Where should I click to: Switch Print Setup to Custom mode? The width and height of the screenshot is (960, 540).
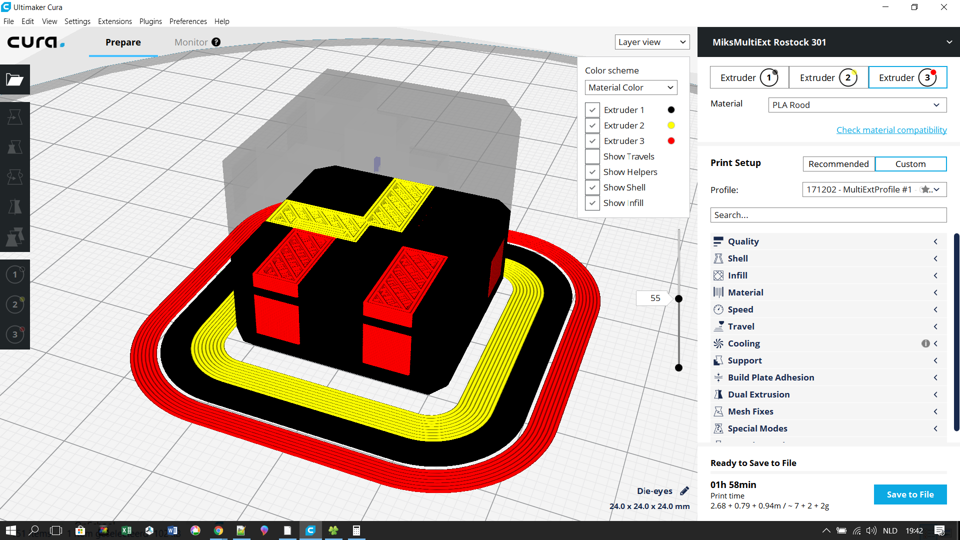click(x=910, y=164)
